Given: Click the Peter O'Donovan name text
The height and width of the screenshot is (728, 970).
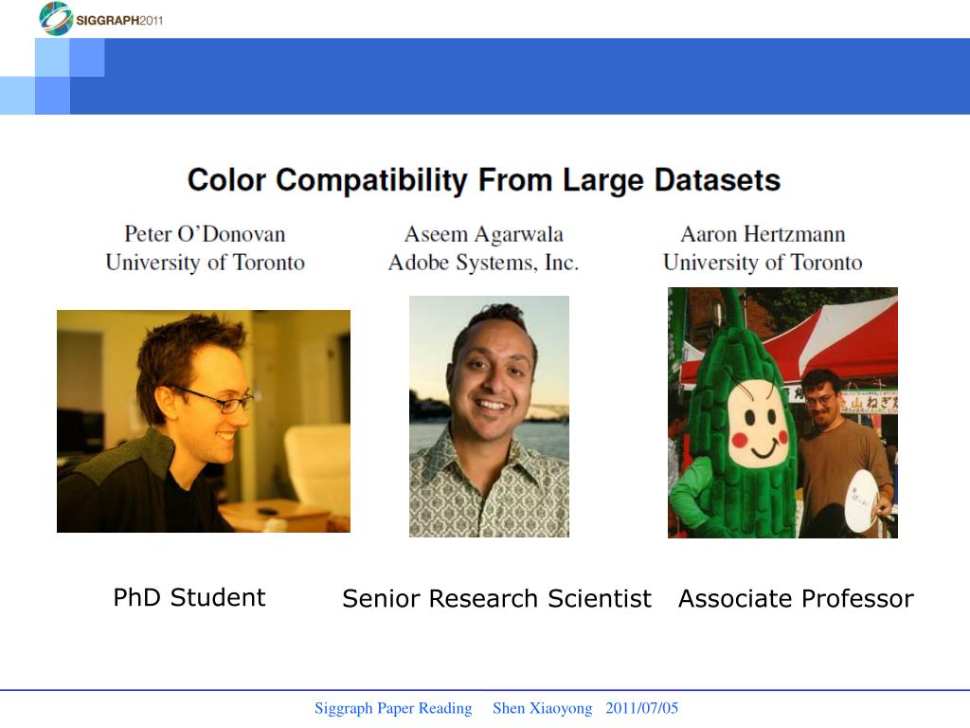Looking at the screenshot, I should tap(205, 234).
